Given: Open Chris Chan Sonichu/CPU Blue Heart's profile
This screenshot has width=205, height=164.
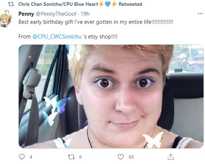Looking at the screenshot, I should tap(58, 4).
